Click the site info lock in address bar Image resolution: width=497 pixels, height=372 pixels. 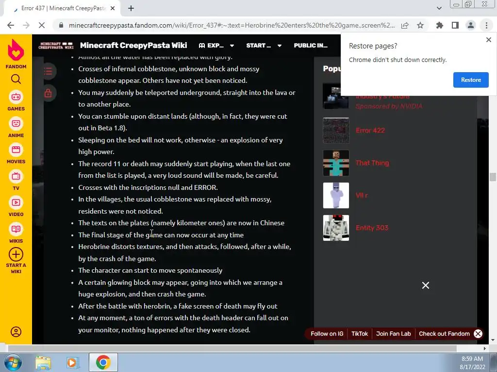click(61, 25)
